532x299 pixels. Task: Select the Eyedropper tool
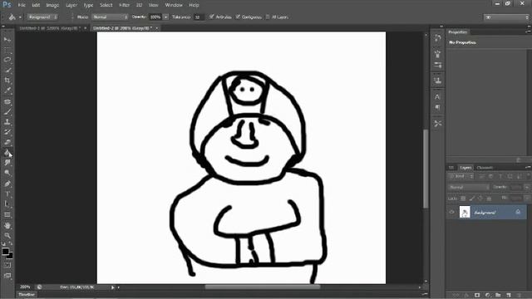(7, 91)
